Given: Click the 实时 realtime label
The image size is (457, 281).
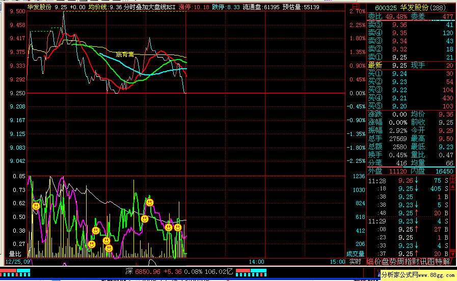Looking at the screenshot, I should (355, 262).
